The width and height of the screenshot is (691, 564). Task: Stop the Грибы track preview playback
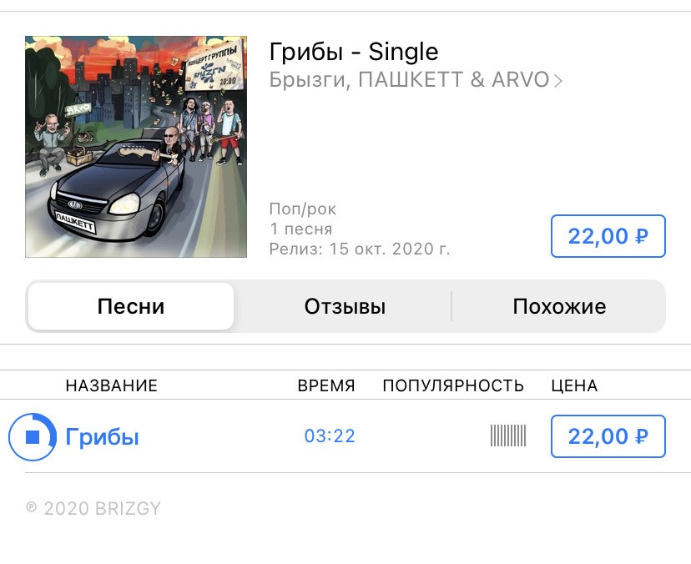[x=33, y=436]
